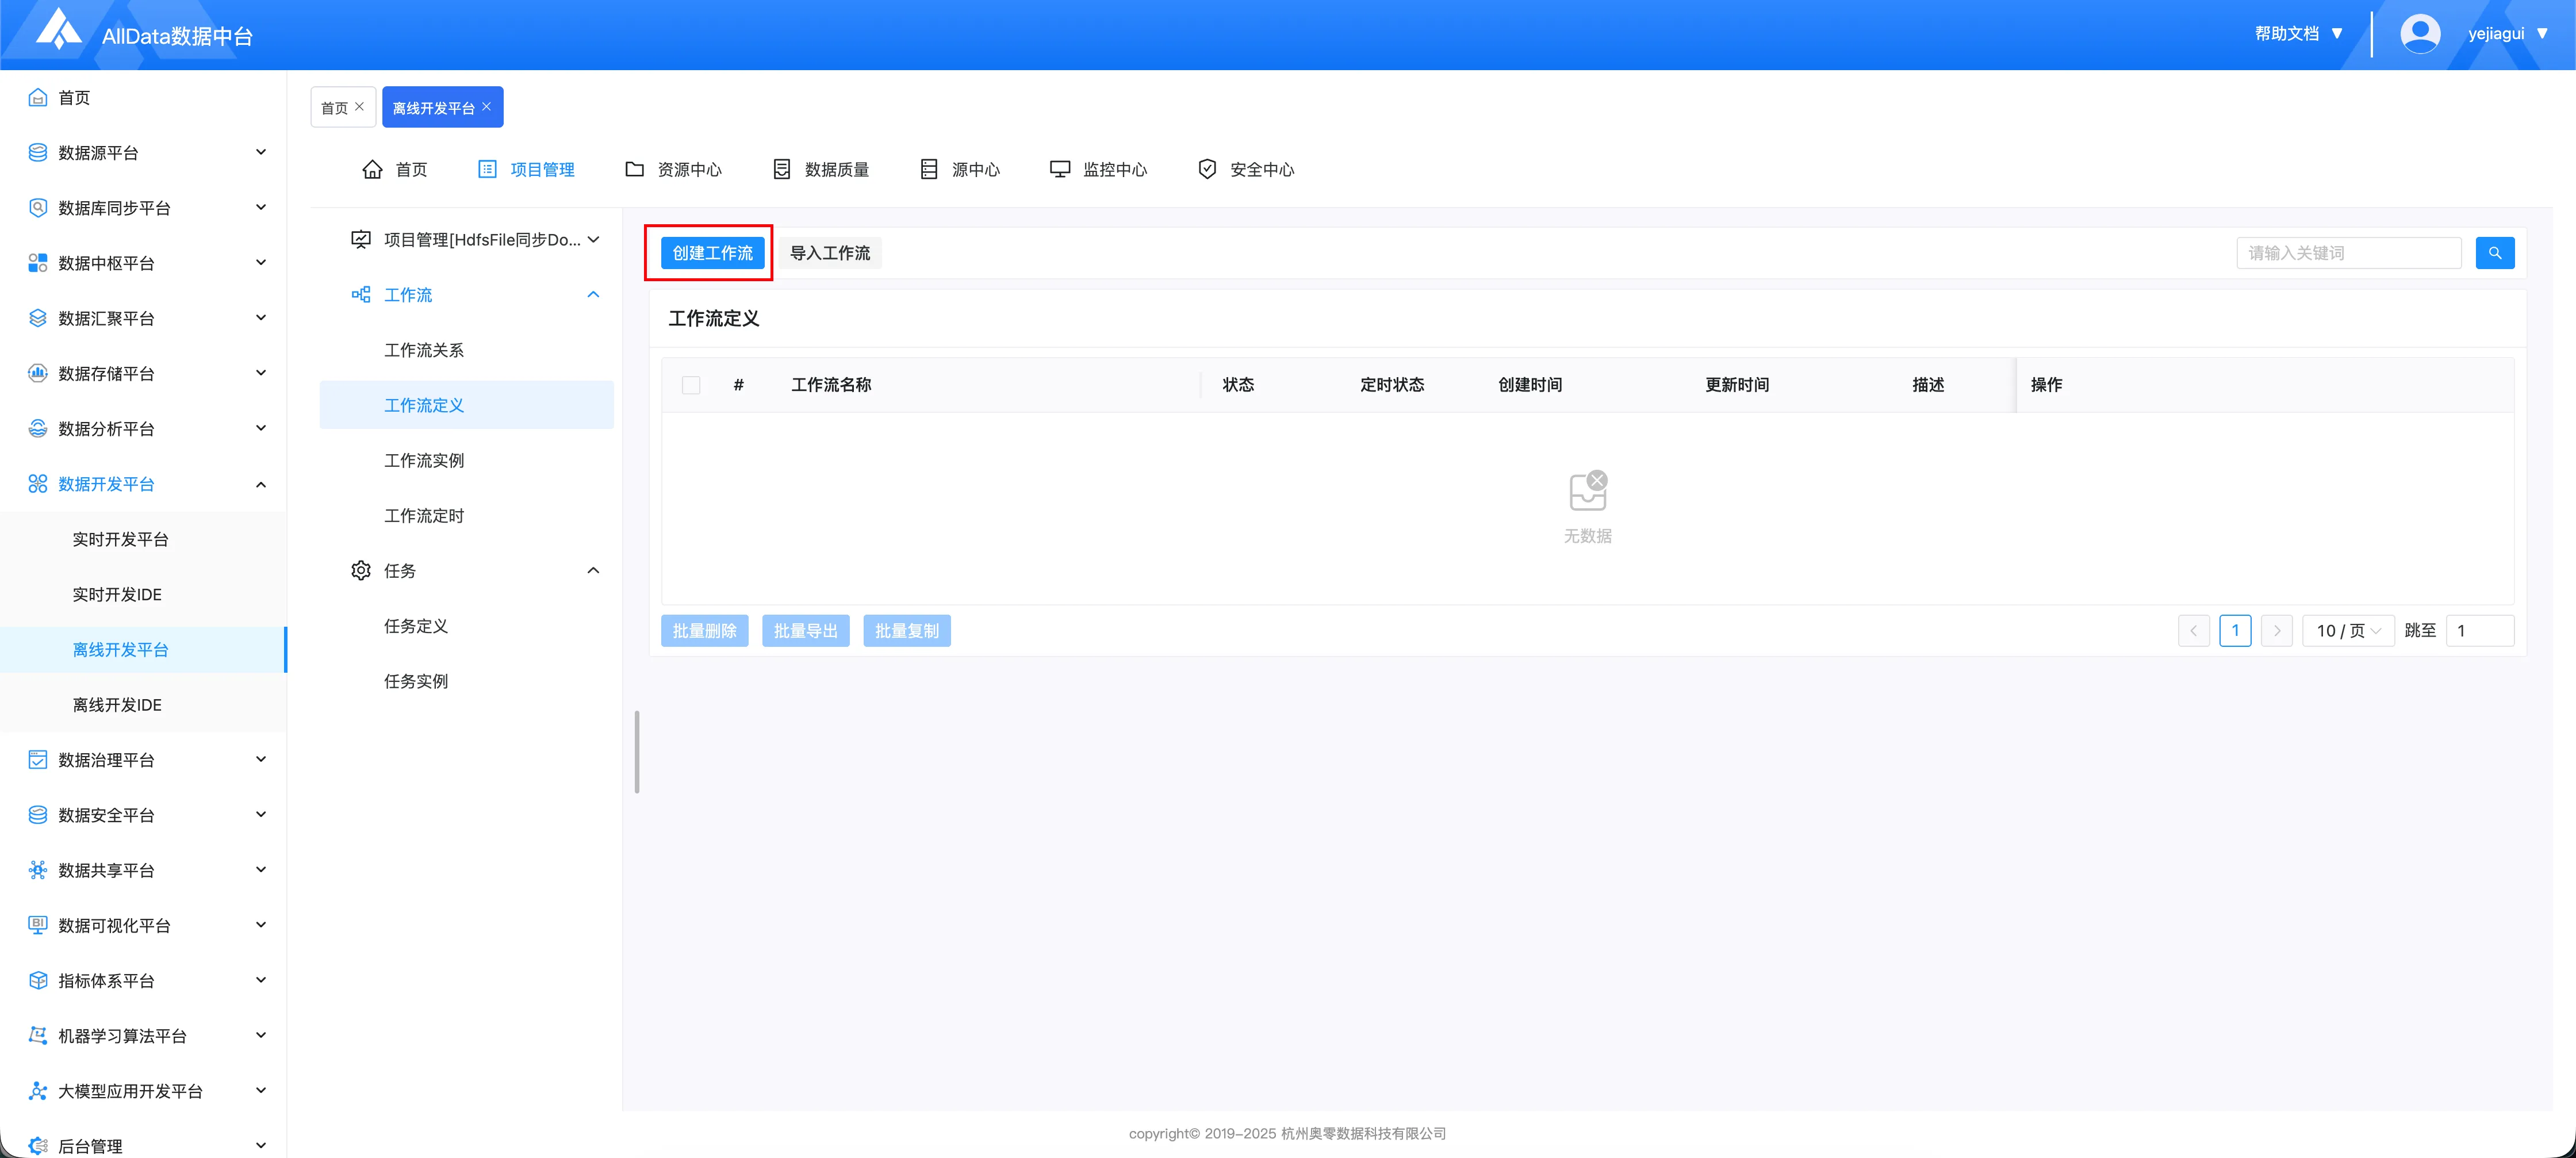Image resolution: width=2576 pixels, height=1158 pixels.
Task: Click the 创建工作流 button
Action: coord(712,253)
